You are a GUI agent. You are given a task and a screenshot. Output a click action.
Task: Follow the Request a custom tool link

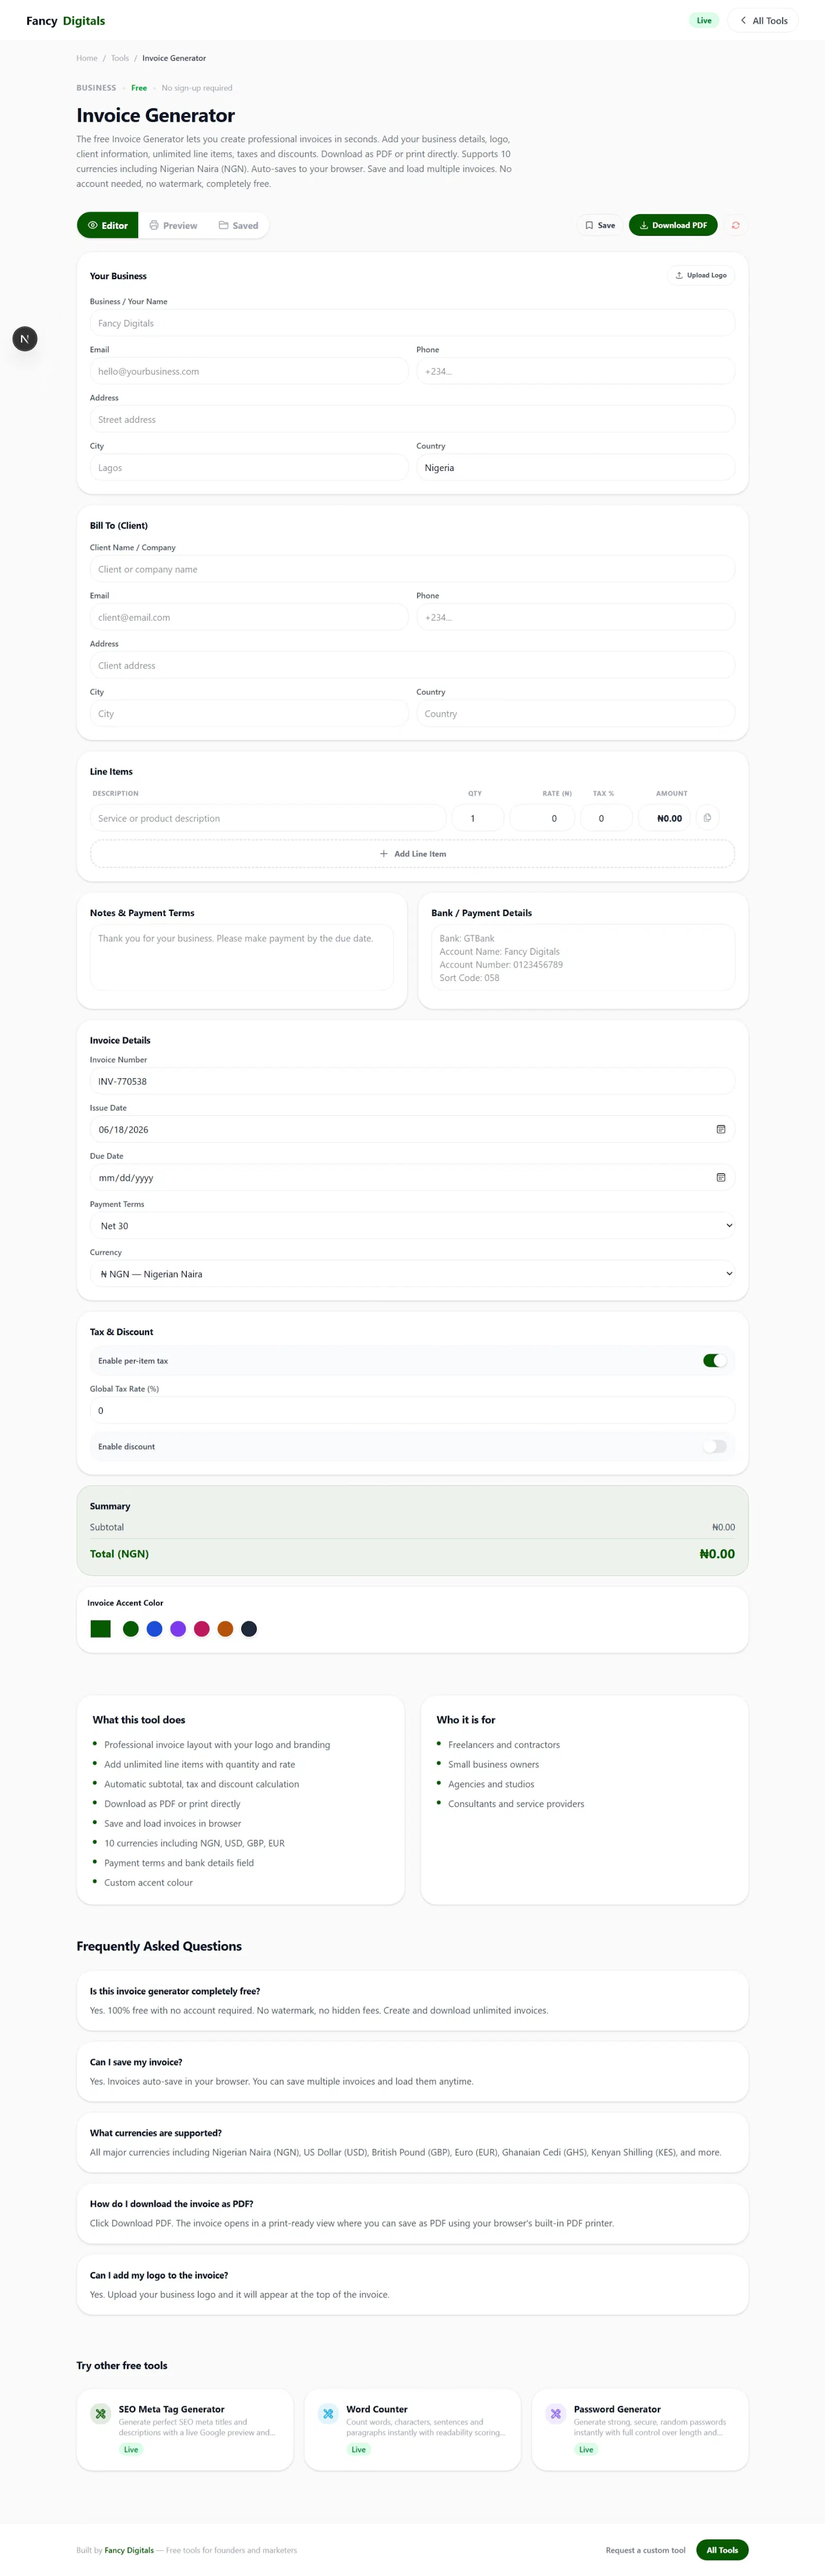646,2550
